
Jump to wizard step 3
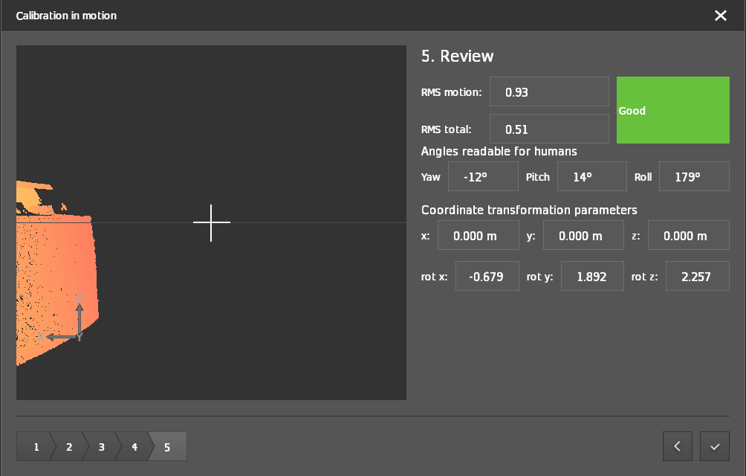(101, 447)
